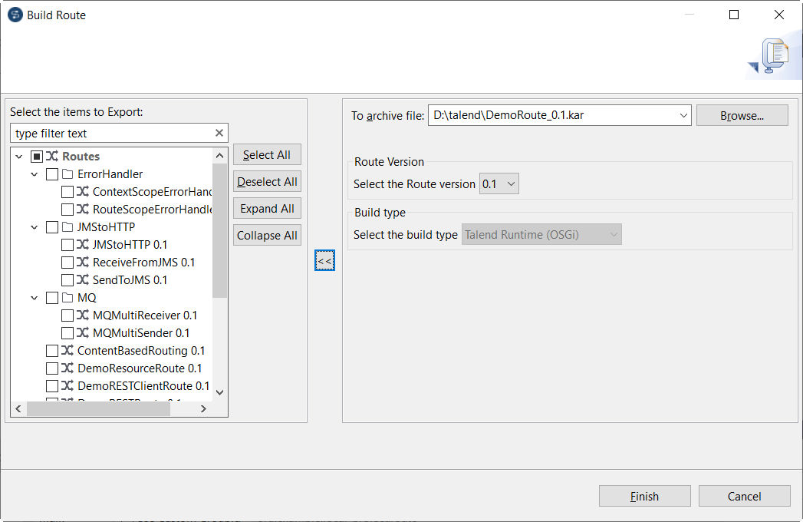Open the Route version dropdown

tap(512, 183)
